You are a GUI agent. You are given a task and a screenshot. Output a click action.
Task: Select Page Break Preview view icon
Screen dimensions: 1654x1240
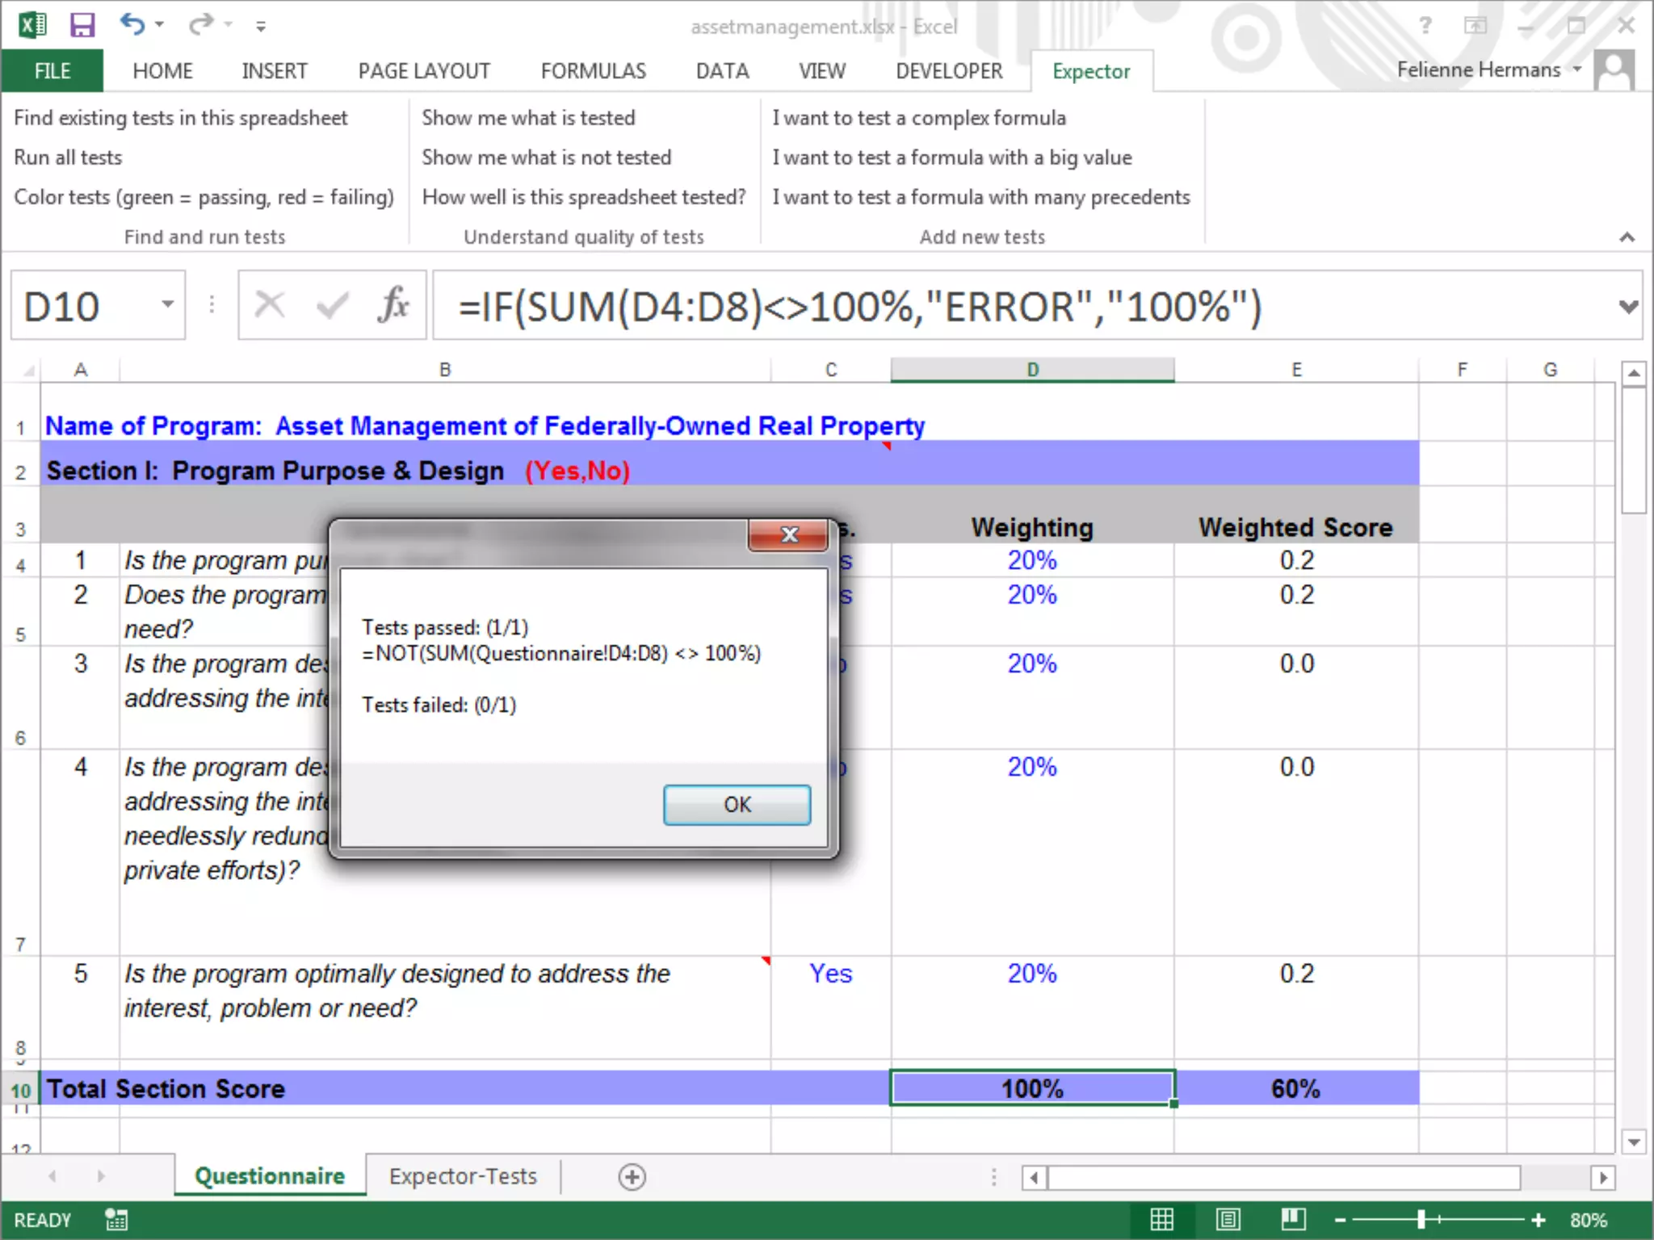click(1293, 1219)
